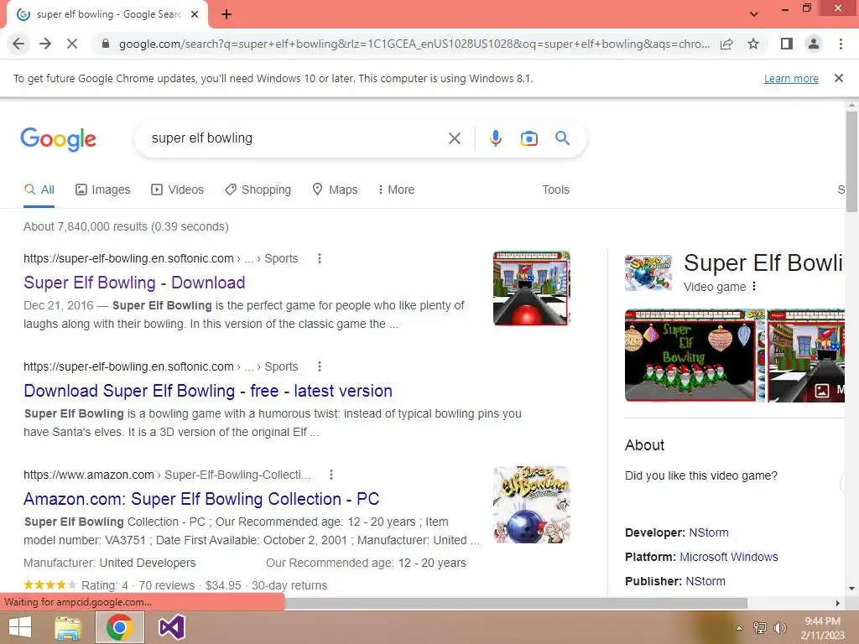This screenshot has width=859, height=644.
Task: Switch to the Shopping tab
Action: 258,190
